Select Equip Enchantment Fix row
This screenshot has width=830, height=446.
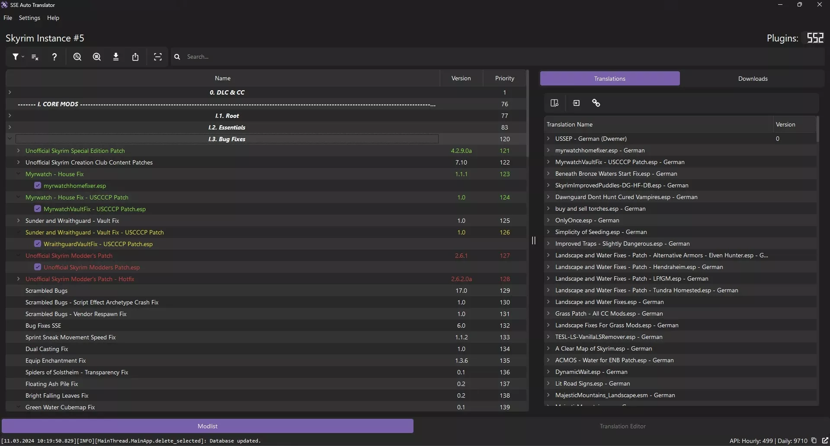coord(266,361)
